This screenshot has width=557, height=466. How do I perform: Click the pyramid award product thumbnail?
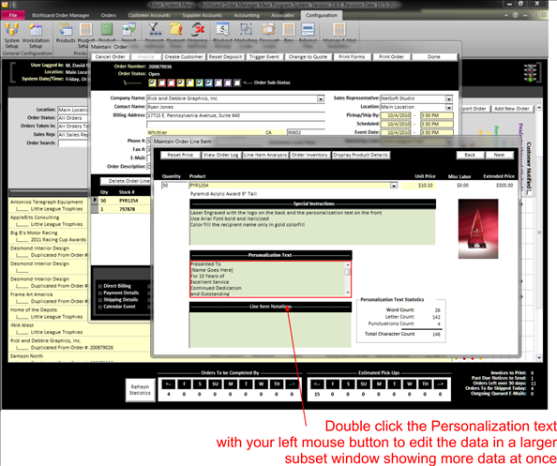click(478, 229)
